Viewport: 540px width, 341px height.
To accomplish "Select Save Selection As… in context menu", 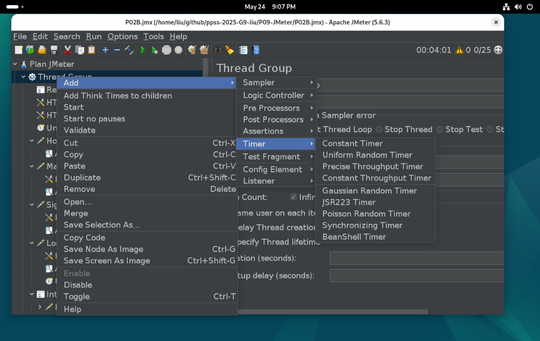I will coord(147,225).
